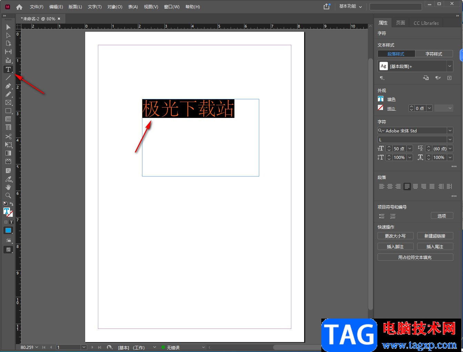The height and width of the screenshot is (352, 463).
Task: Click the share icon in top bar
Action: [x=326, y=7]
